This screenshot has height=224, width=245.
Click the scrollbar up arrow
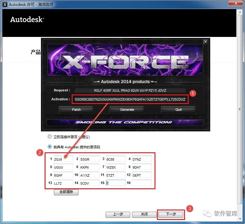pyautogui.click(x=240, y=12)
